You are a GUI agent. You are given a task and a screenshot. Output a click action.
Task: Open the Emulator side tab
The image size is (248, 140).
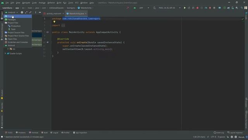[x=246, y=103]
